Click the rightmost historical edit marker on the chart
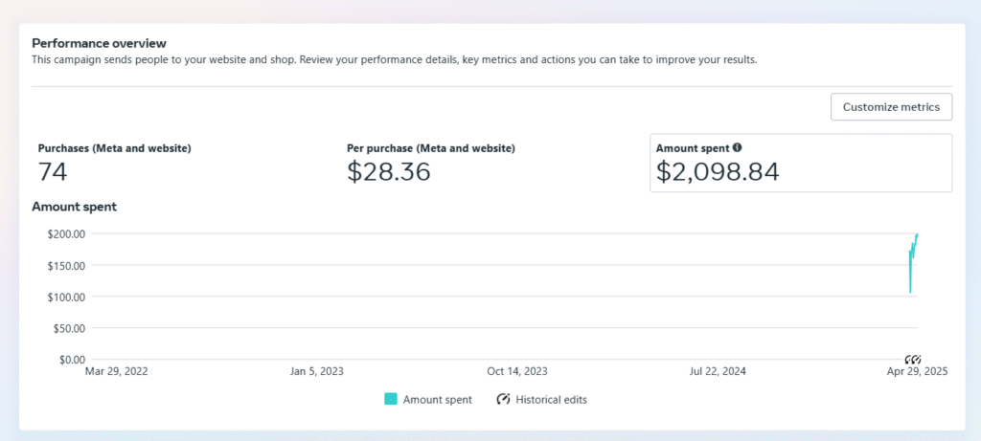The width and height of the screenshot is (981, 441). (917, 359)
